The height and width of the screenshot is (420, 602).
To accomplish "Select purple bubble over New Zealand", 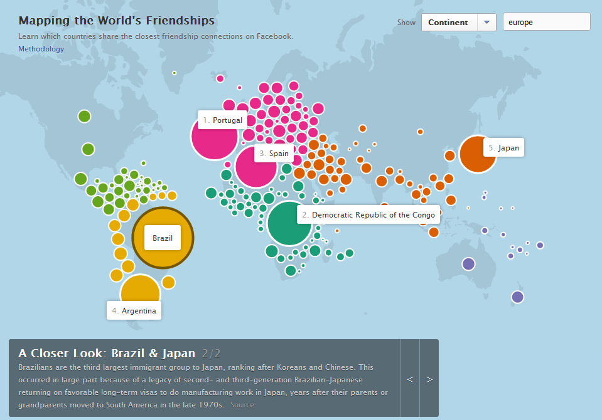I will tap(517, 297).
